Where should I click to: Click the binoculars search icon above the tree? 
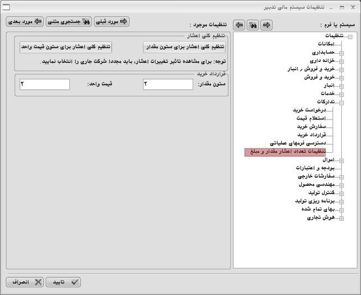click(252, 25)
